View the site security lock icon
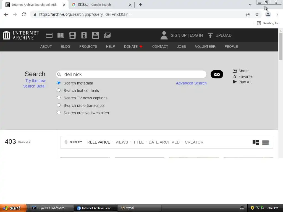This screenshot has width=283, height=212. (x=35, y=14)
